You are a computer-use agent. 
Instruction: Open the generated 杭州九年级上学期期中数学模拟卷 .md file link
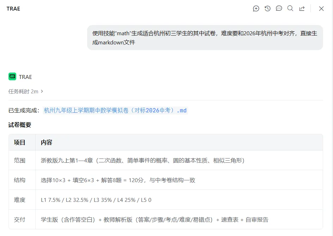pos(115,110)
